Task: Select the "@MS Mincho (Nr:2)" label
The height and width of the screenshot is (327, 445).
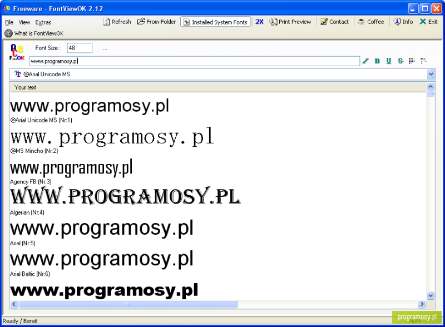Action: [34, 151]
